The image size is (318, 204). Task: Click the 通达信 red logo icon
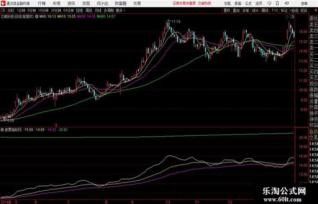(x=3, y=3)
